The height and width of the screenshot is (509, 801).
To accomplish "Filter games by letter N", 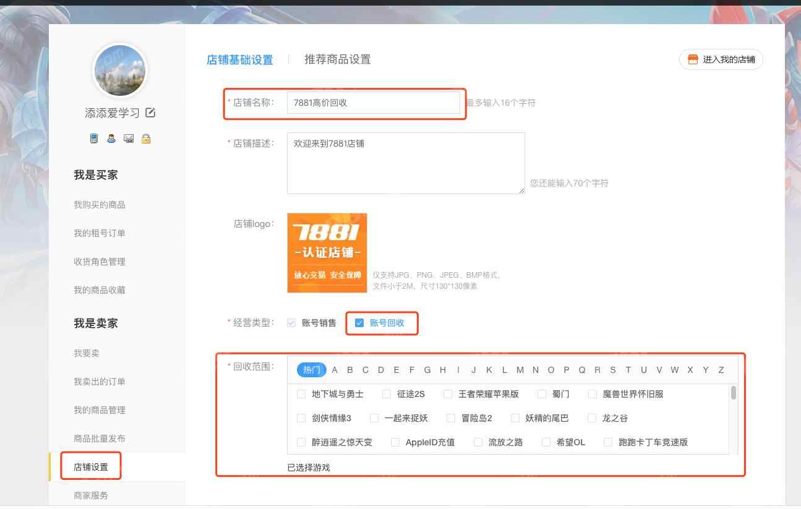I will [x=536, y=370].
